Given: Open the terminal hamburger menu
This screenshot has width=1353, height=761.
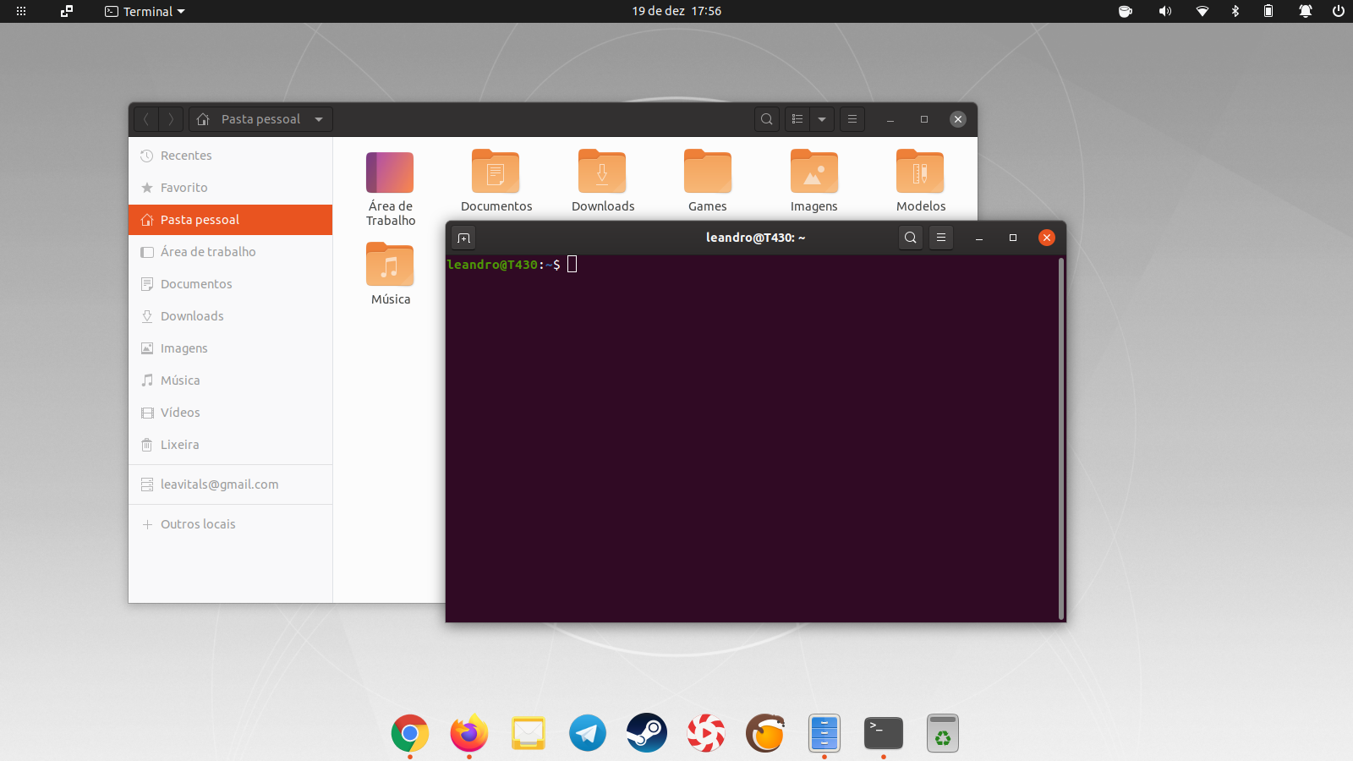Looking at the screenshot, I should coord(941,238).
